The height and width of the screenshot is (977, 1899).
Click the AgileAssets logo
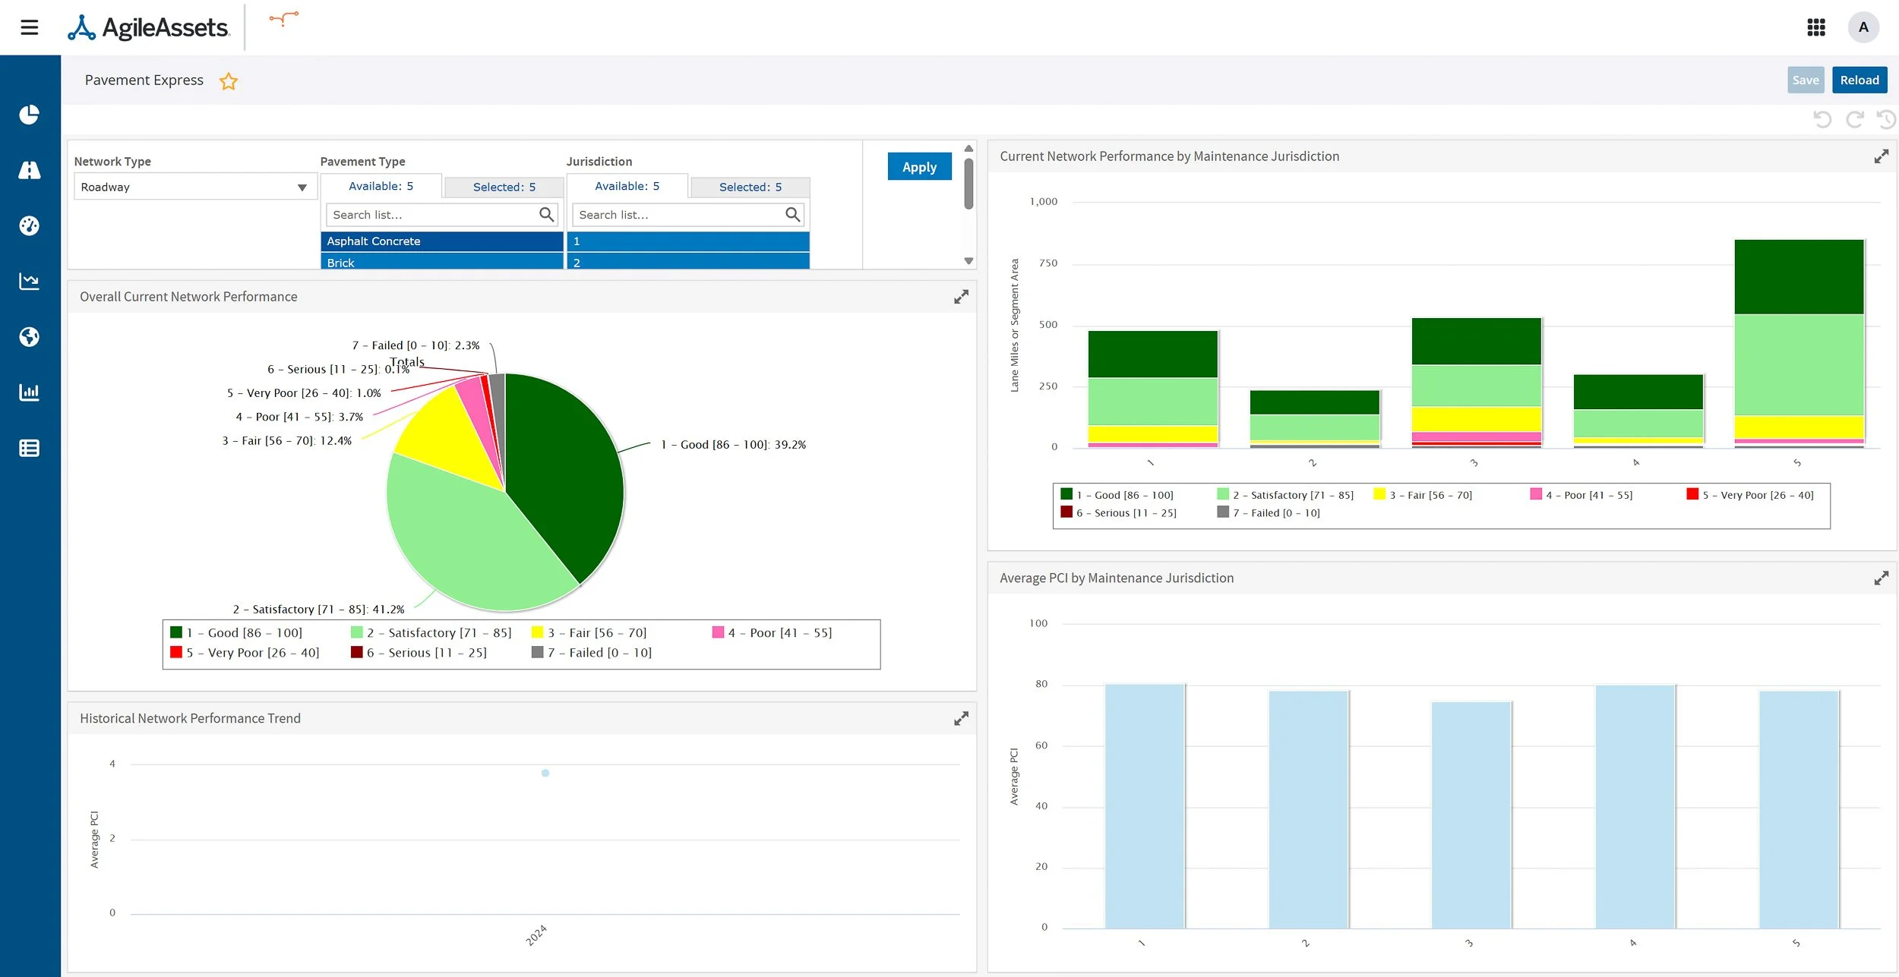pos(148,27)
